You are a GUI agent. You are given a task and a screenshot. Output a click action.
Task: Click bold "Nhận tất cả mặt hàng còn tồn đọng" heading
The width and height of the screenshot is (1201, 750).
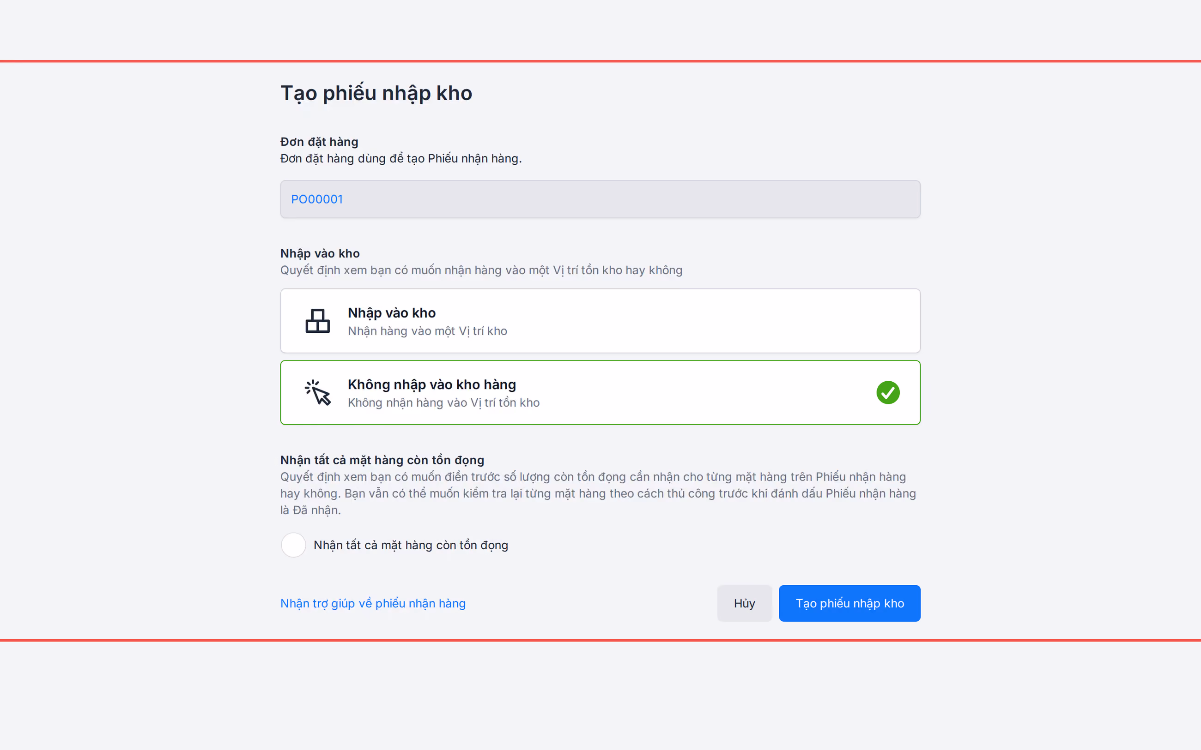point(382,460)
